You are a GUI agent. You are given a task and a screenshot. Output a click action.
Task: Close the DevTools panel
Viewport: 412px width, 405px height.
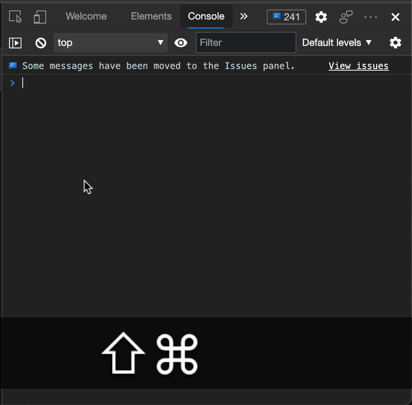pos(395,17)
